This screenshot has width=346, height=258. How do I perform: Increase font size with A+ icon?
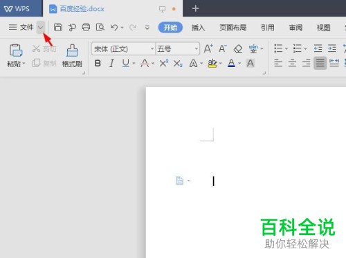pos(208,48)
